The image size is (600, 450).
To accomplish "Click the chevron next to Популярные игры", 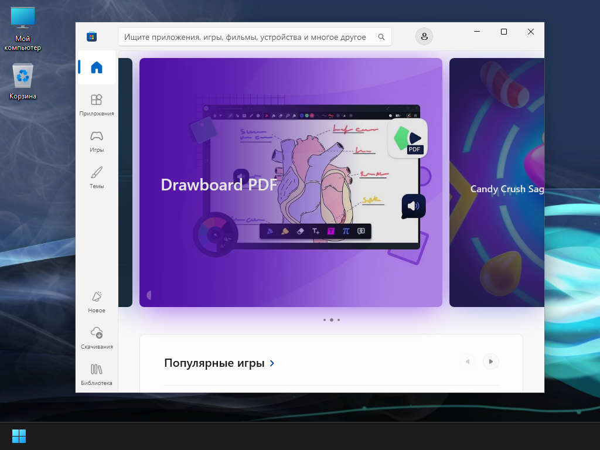I will pos(272,363).
